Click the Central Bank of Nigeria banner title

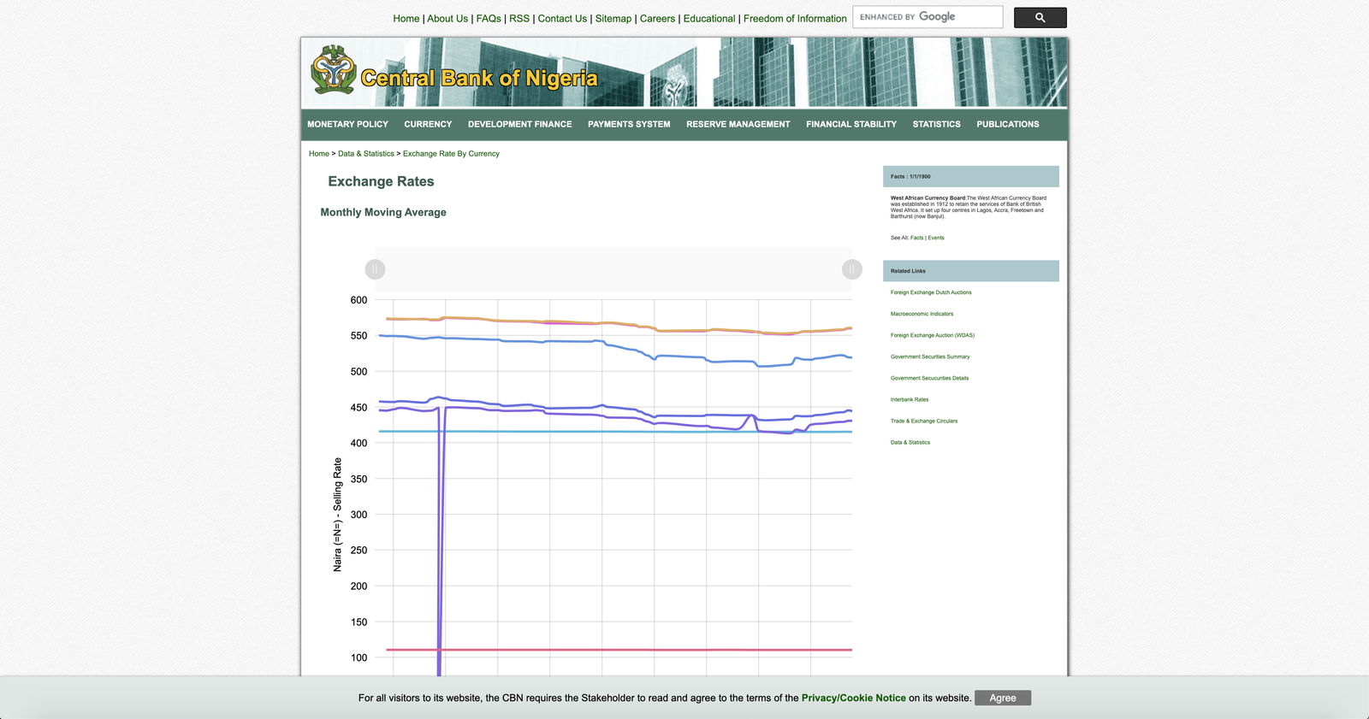click(x=479, y=79)
